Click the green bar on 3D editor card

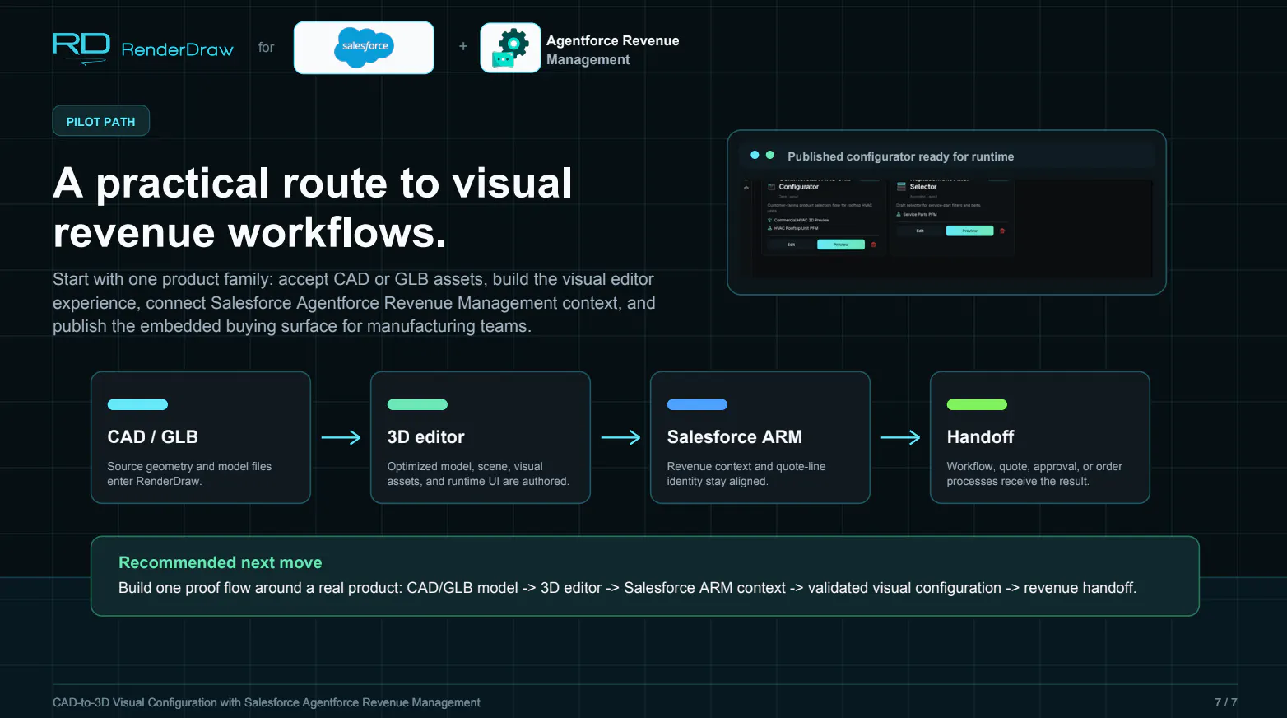417,404
